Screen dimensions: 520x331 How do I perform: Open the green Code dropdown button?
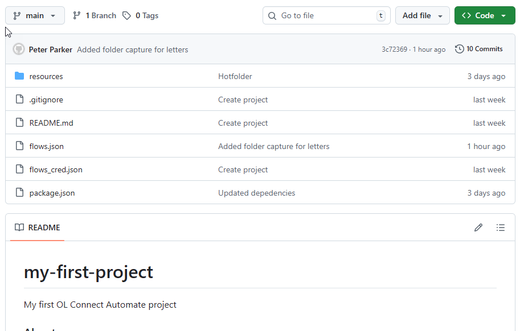484,15
